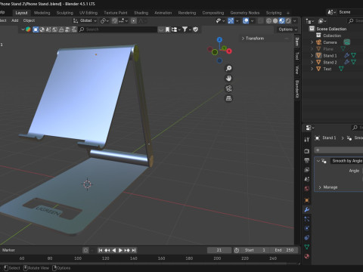This screenshot has width=363, height=272.
Task: Click the colorful asset library icon
Action: pos(28,29)
